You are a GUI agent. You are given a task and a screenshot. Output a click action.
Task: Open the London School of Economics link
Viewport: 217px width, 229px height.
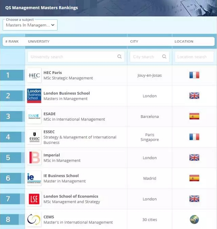[x=71, y=196]
